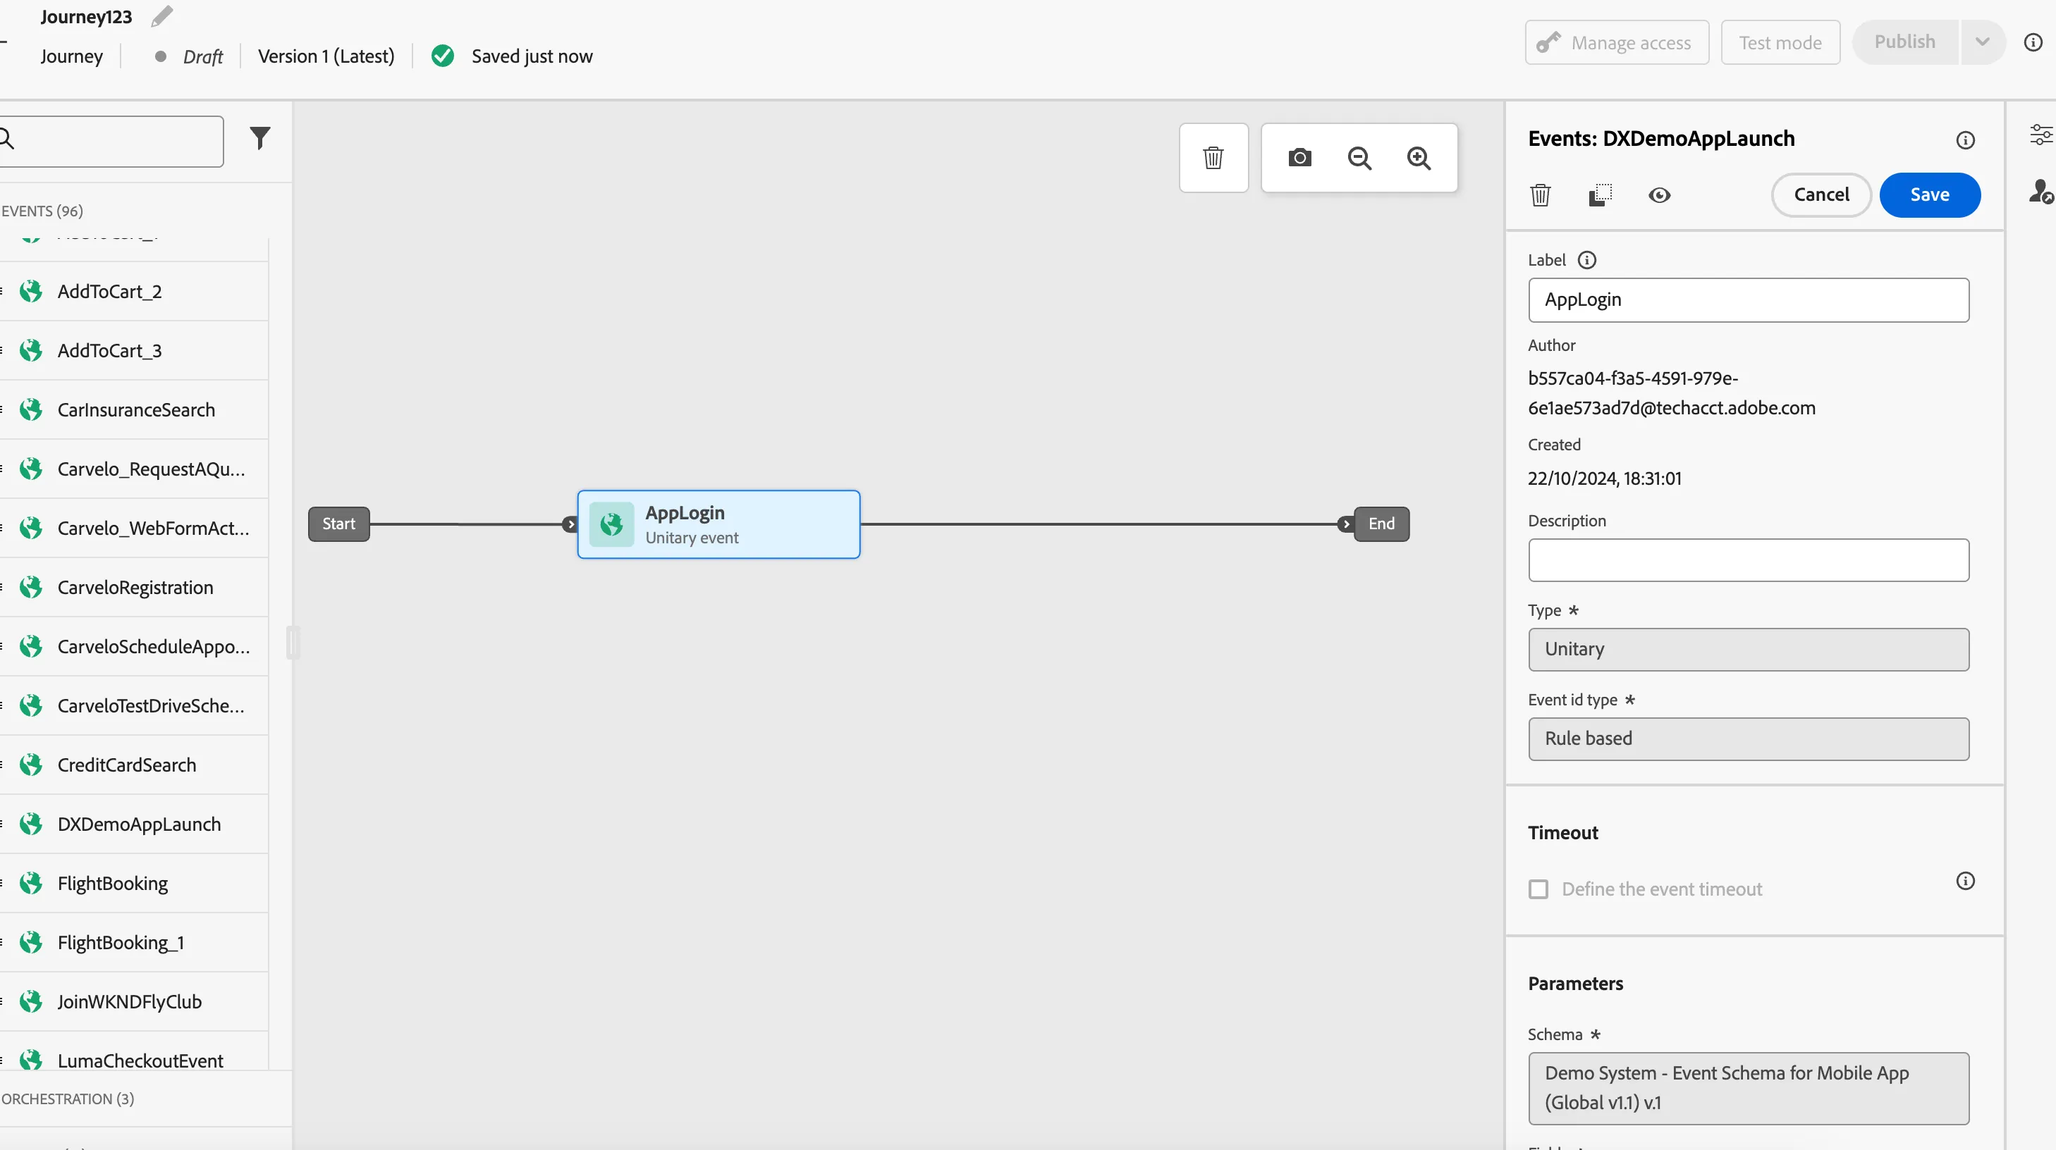
Task: Click the Start node
Action: click(x=338, y=524)
